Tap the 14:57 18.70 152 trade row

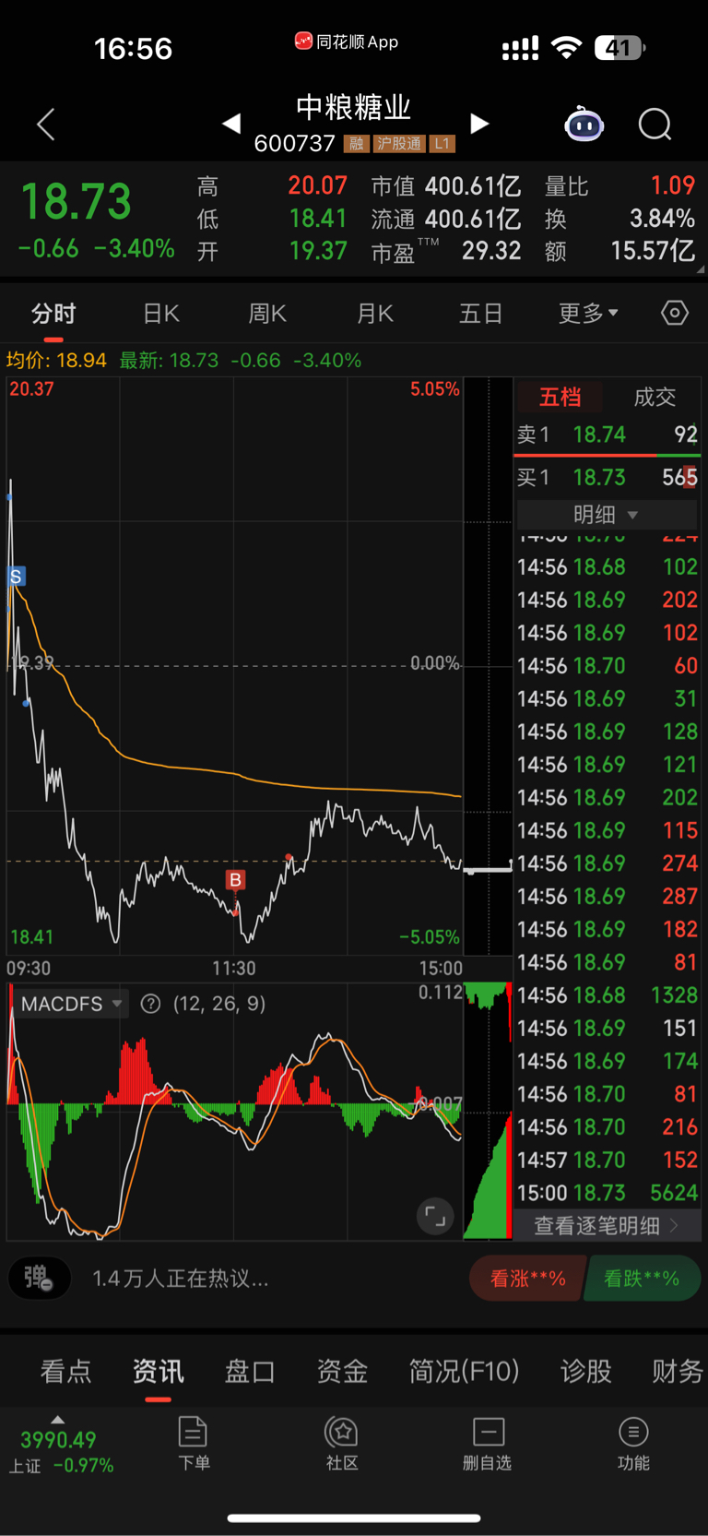607,1160
